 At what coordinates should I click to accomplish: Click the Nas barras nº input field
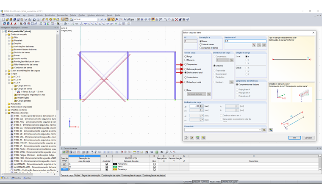(x=245, y=41)
